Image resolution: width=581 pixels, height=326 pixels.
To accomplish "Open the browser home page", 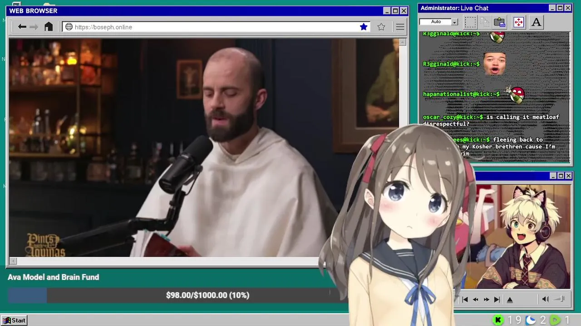I will click(x=49, y=27).
